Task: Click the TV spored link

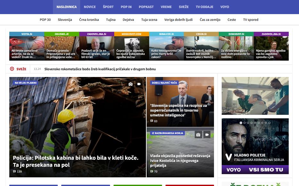Action: [251, 20]
